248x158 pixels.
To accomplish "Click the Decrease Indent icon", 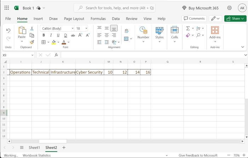I will pos(99,42).
